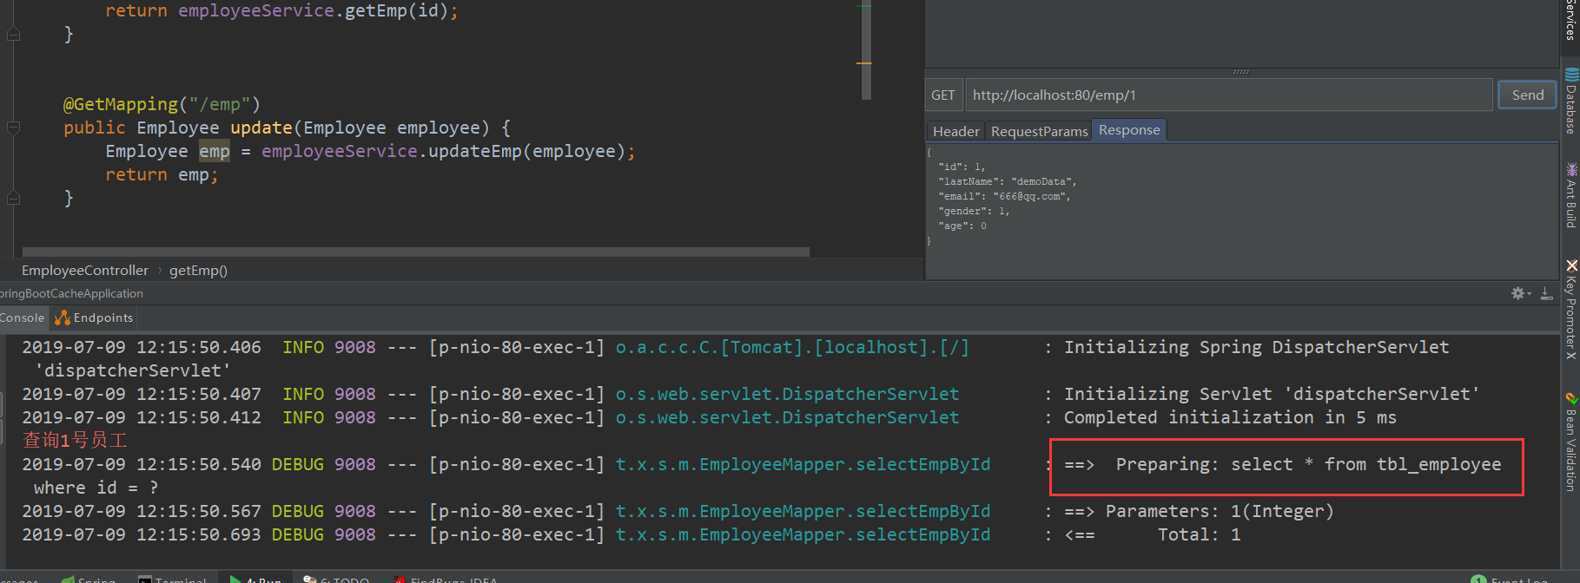This screenshot has width=1580, height=583.
Task: Click the @GetMapping annotation text
Action: pyautogui.click(x=162, y=104)
